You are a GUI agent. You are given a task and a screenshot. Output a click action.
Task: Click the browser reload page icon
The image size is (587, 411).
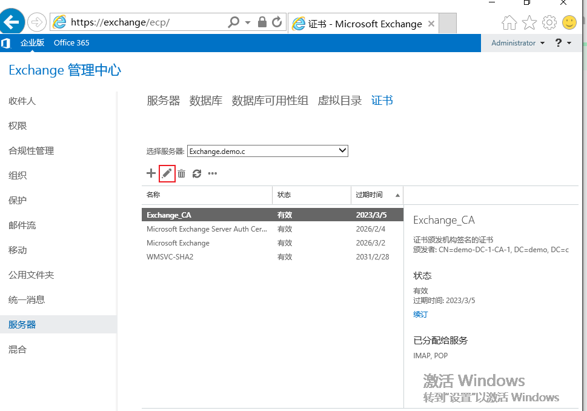coord(277,22)
